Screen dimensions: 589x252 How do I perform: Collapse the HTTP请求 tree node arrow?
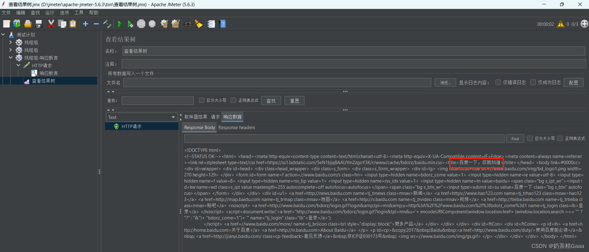(18, 65)
